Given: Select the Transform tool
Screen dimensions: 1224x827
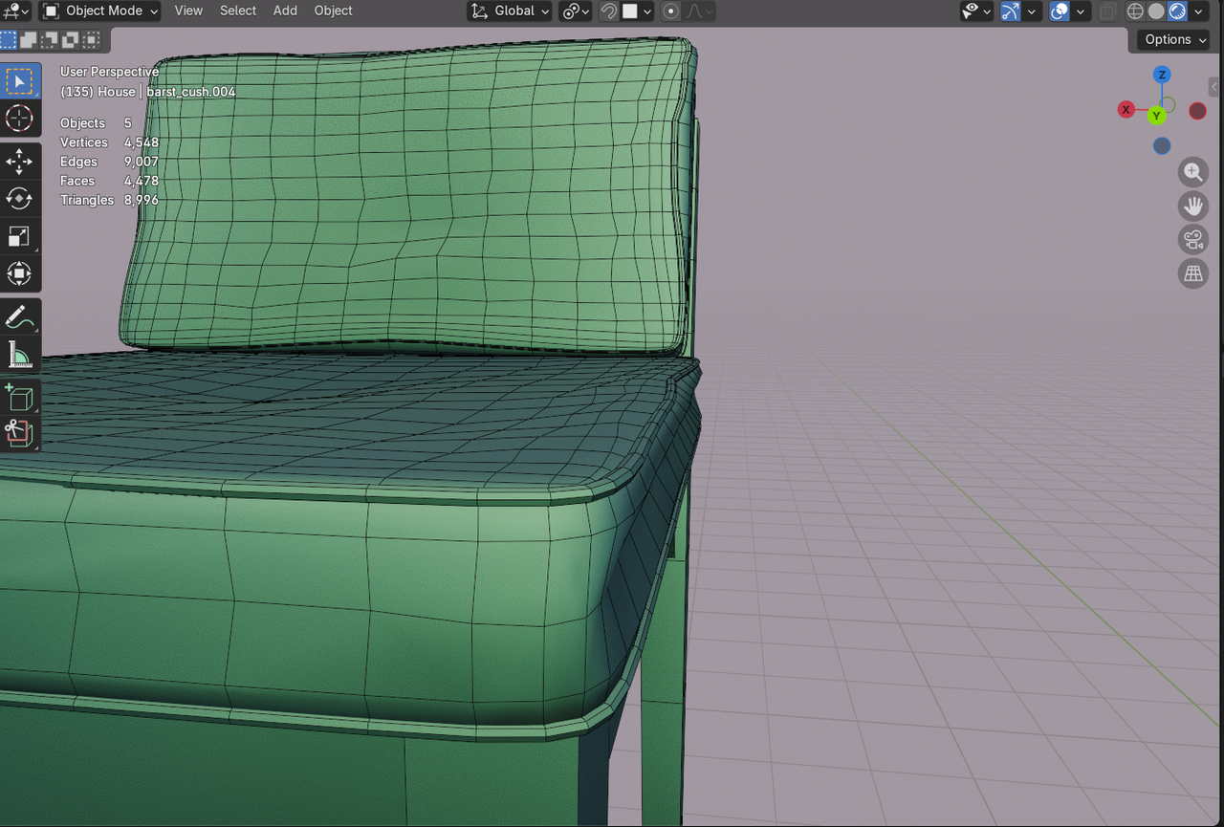Looking at the screenshot, I should click(x=19, y=273).
